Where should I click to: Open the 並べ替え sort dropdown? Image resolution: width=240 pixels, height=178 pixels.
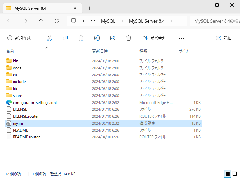point(156,38)
